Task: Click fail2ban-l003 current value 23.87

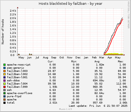Action: [52, 71]
